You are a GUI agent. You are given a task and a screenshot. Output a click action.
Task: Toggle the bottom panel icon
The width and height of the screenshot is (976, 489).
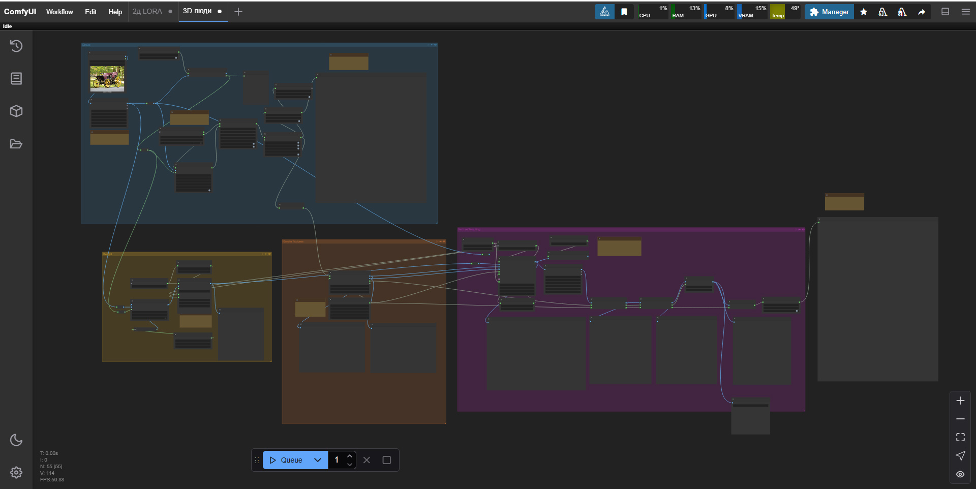click(x=945, y=12)
